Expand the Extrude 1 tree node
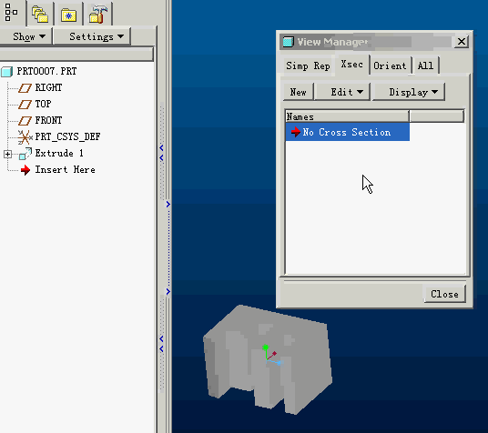Screen dimensions: 488x433 (8, 154)
